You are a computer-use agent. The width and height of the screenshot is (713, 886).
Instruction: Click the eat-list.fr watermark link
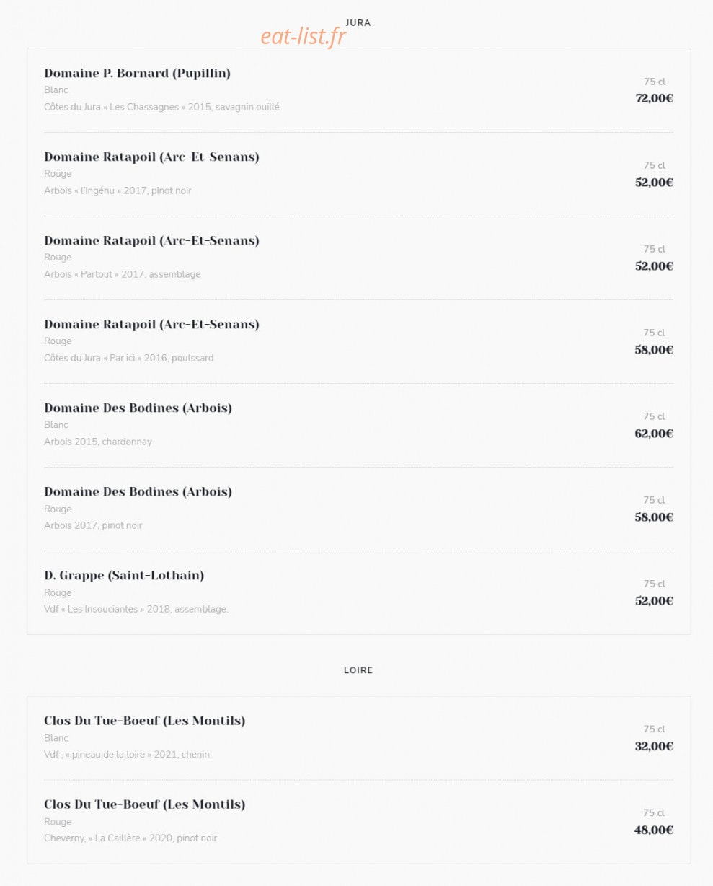point(304,36)
